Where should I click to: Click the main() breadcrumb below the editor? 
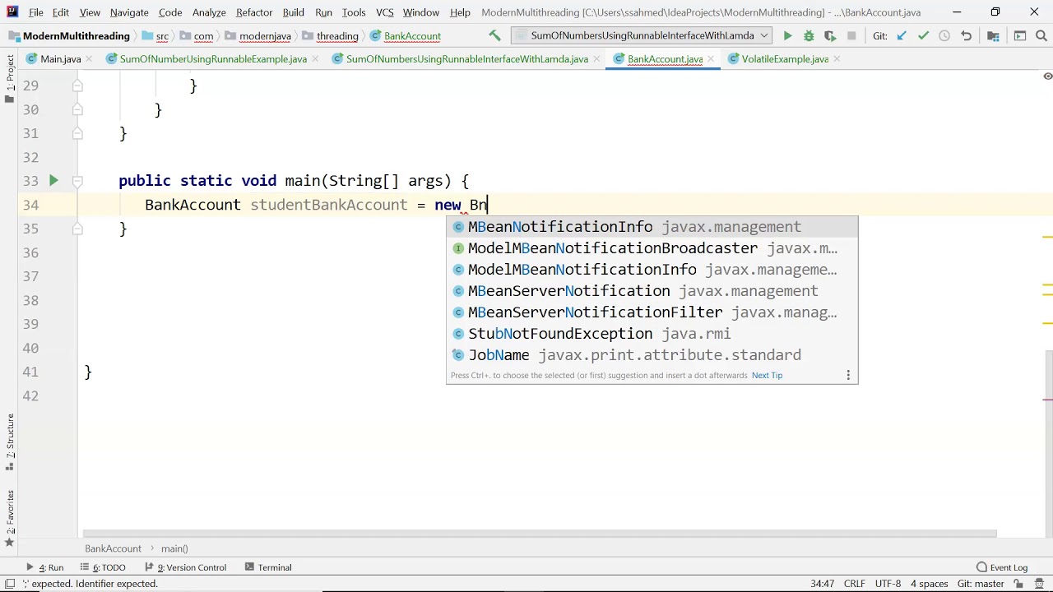[174, 548]
